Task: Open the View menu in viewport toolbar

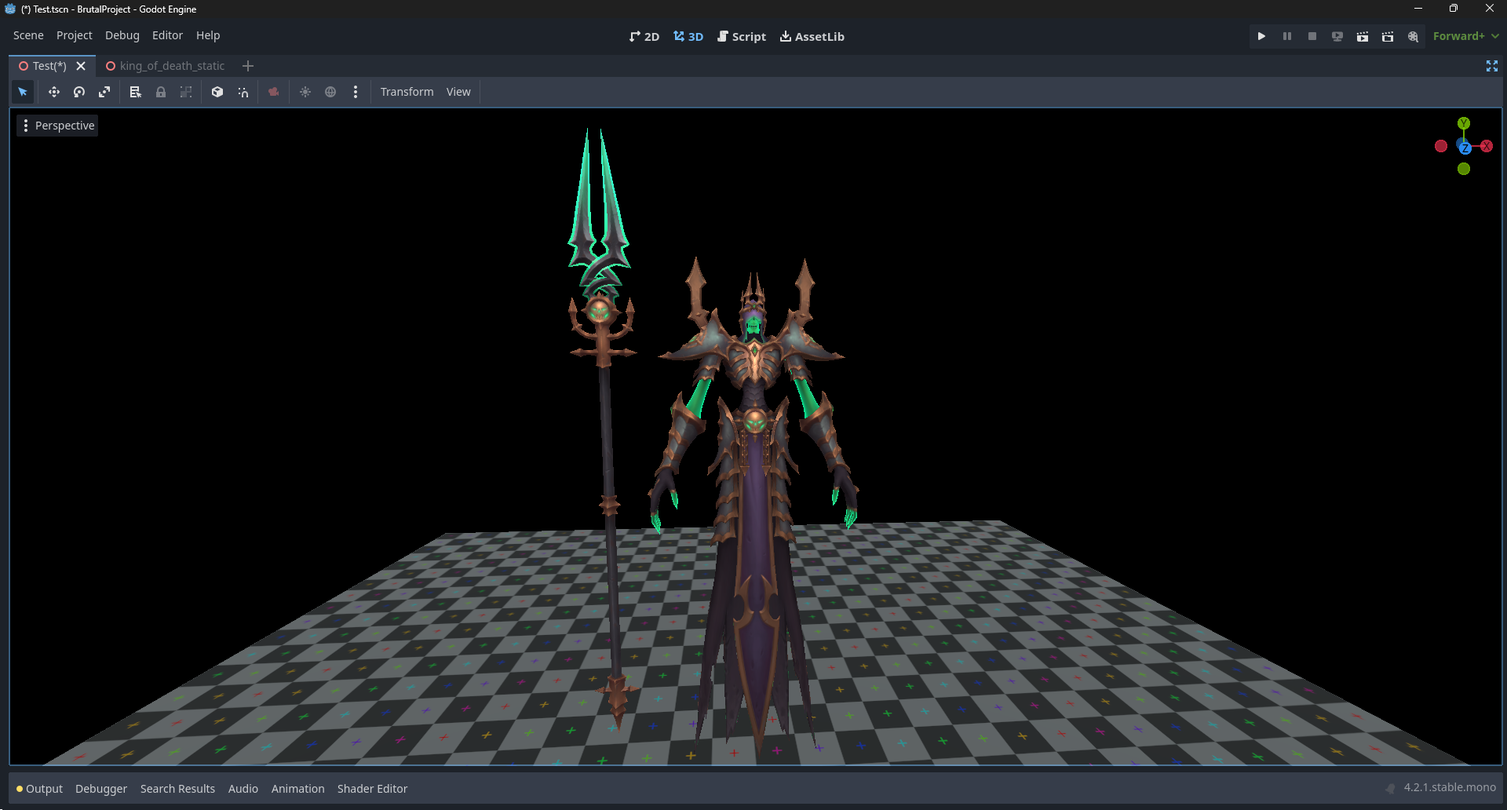Action: pos(458,92)
